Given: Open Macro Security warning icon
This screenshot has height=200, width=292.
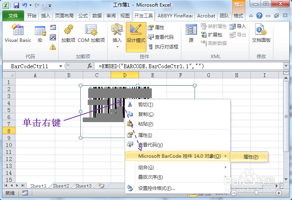Looking at the screenshot, I should click(x=53, y=47).
